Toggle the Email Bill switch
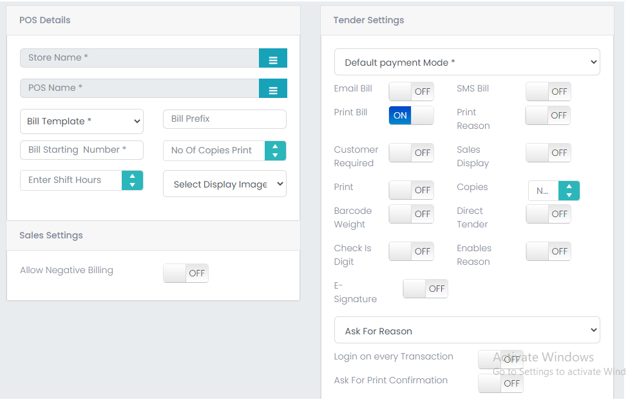The height and width of the screenshot is (402, 628). click(412, 91)
